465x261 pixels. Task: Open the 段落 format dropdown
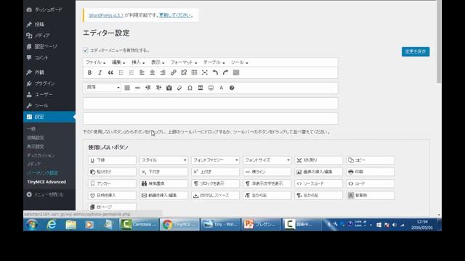click(x=103, y=88)
